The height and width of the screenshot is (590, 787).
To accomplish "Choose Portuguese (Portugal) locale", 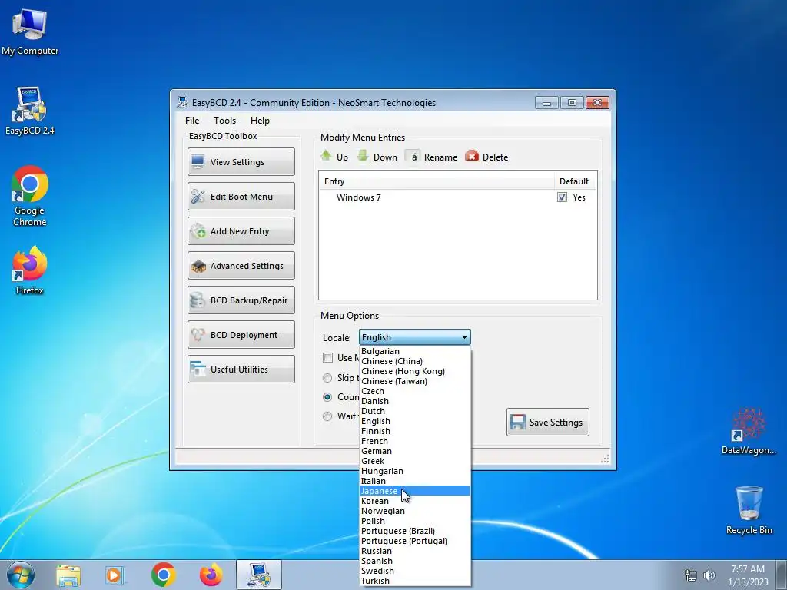I will click(415, 541).
